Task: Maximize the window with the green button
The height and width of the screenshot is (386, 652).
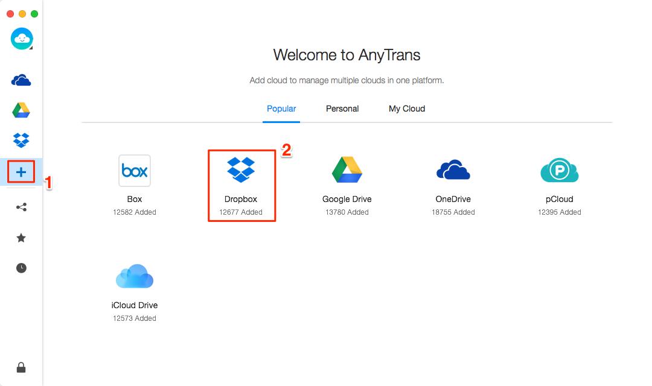Action: pyautogui.click(x=34, y=14)
